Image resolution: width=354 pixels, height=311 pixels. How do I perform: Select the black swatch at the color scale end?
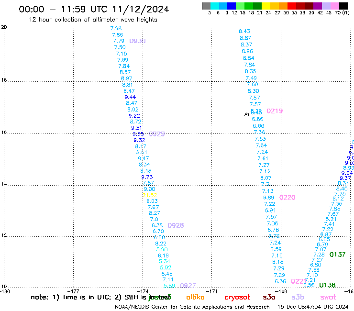coord(343,6)
